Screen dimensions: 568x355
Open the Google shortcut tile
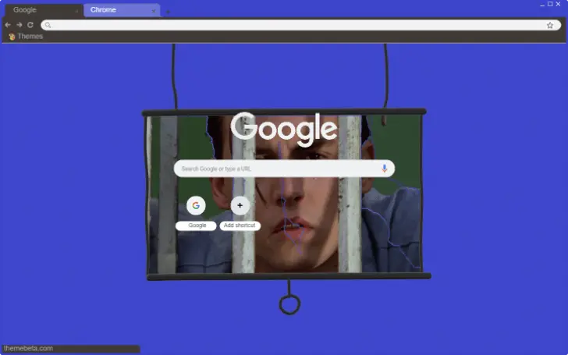pyautogui.click(x=196, y=206)
